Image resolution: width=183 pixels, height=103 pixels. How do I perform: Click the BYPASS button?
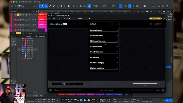(159, 24)
